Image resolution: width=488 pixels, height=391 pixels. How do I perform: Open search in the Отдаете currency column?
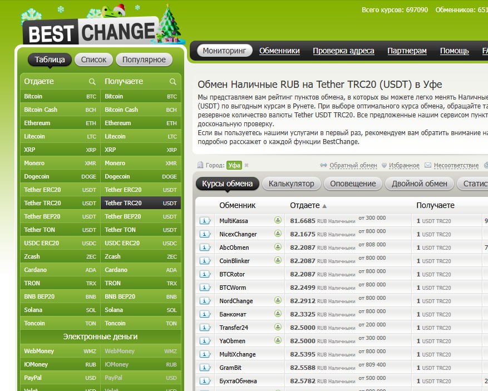(92, 82)
